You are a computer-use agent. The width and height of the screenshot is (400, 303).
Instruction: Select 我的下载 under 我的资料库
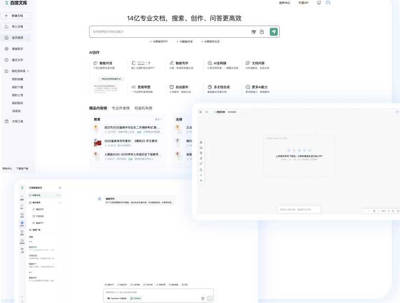point(17,87)
